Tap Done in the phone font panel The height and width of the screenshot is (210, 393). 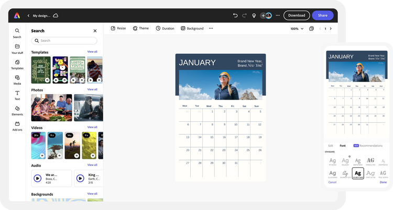[383, 182]
